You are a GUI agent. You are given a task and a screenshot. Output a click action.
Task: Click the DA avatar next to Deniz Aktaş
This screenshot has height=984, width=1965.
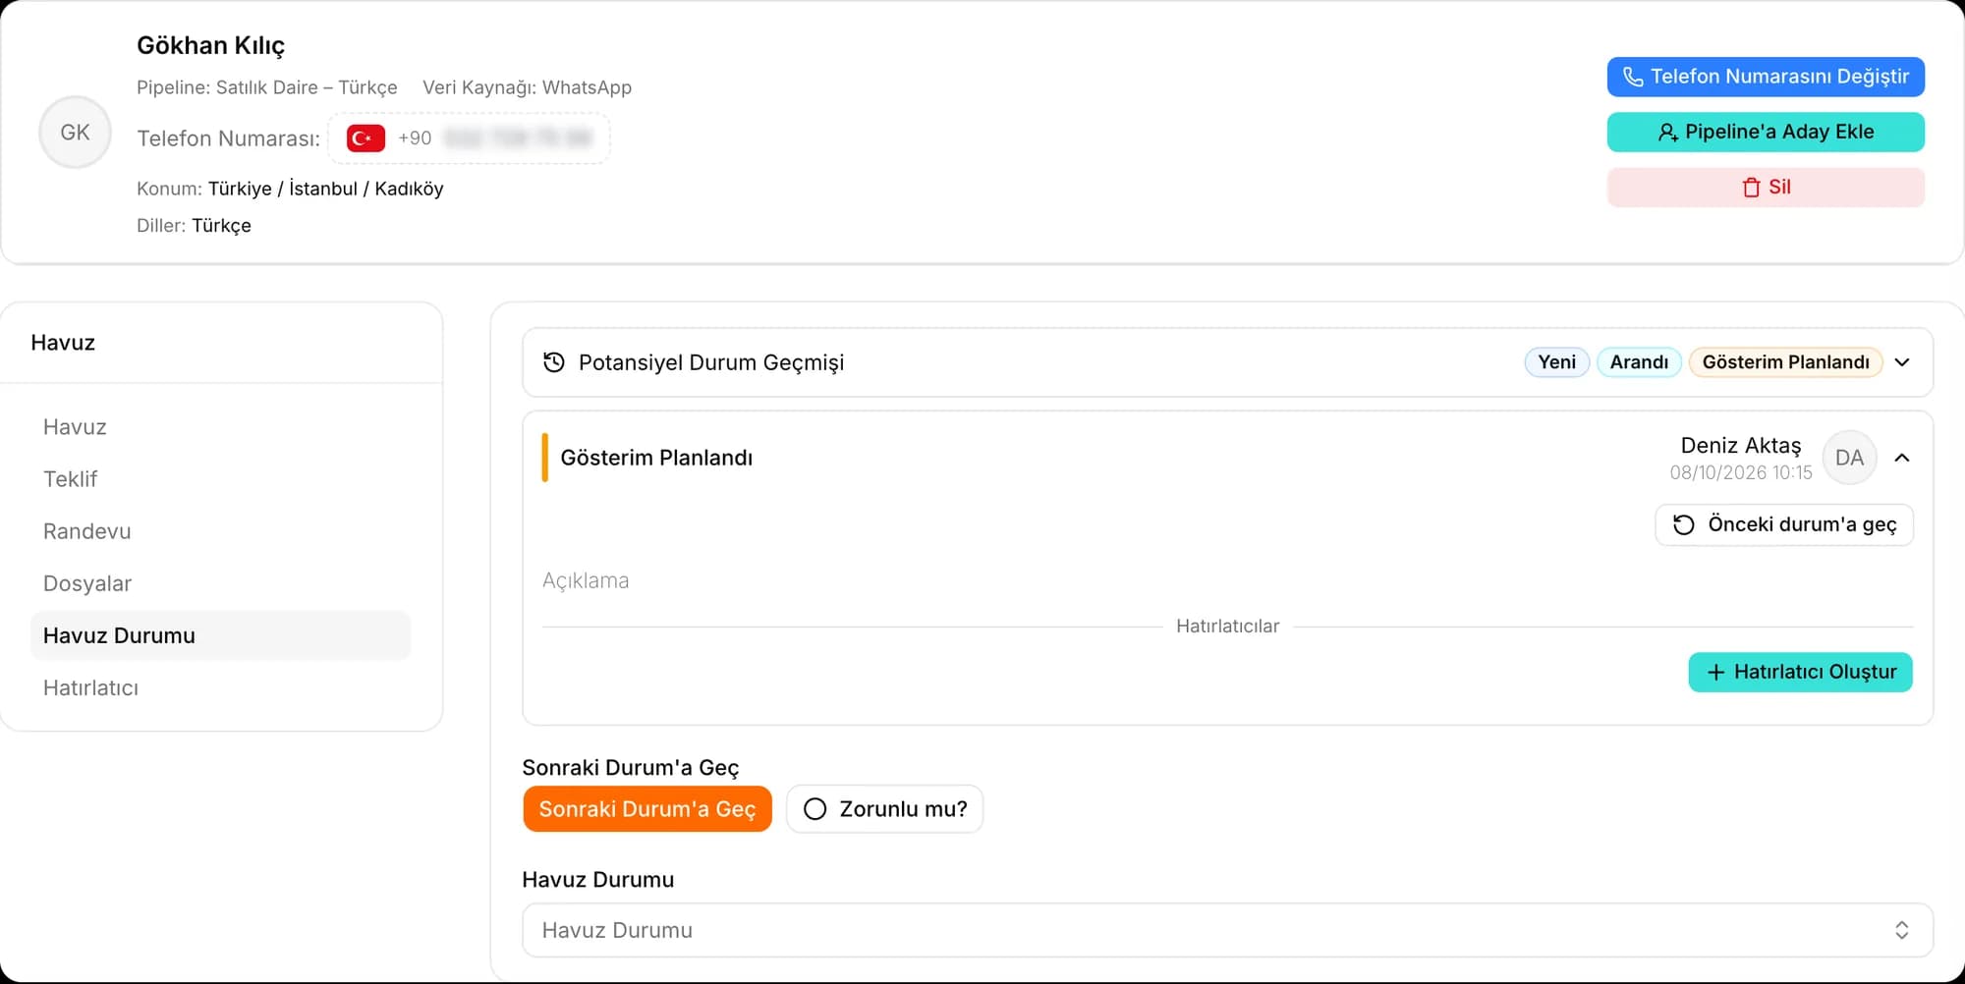1849,458
